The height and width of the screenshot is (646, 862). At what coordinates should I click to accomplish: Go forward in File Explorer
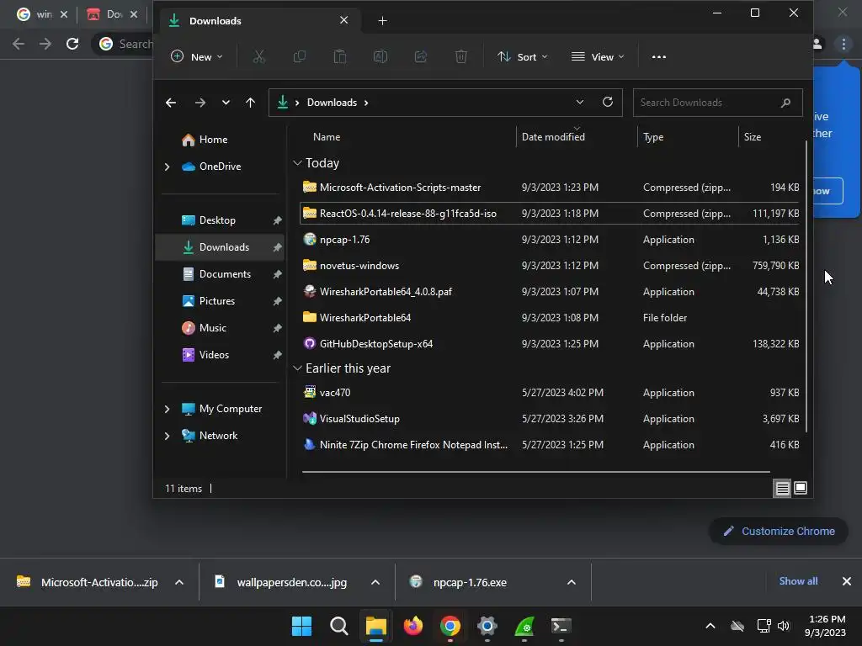(x=200, y=103)
